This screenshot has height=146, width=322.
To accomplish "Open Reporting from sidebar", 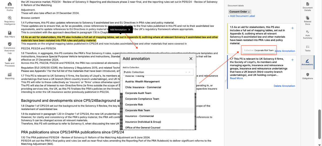I will [9, 76].
